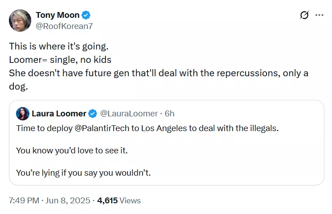This screenshot has height=214, width=332.
Task: Click the 'Time to deploy' quoted sentence
Action: tap(148, 128)
